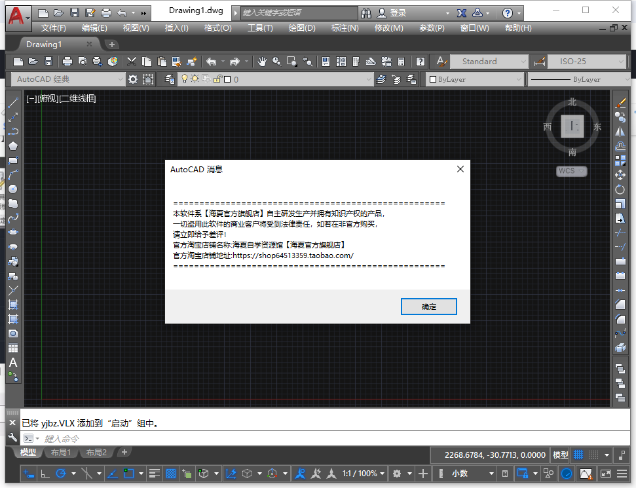Click the Plot printer icon in toolbar

[x=67, y=62]
